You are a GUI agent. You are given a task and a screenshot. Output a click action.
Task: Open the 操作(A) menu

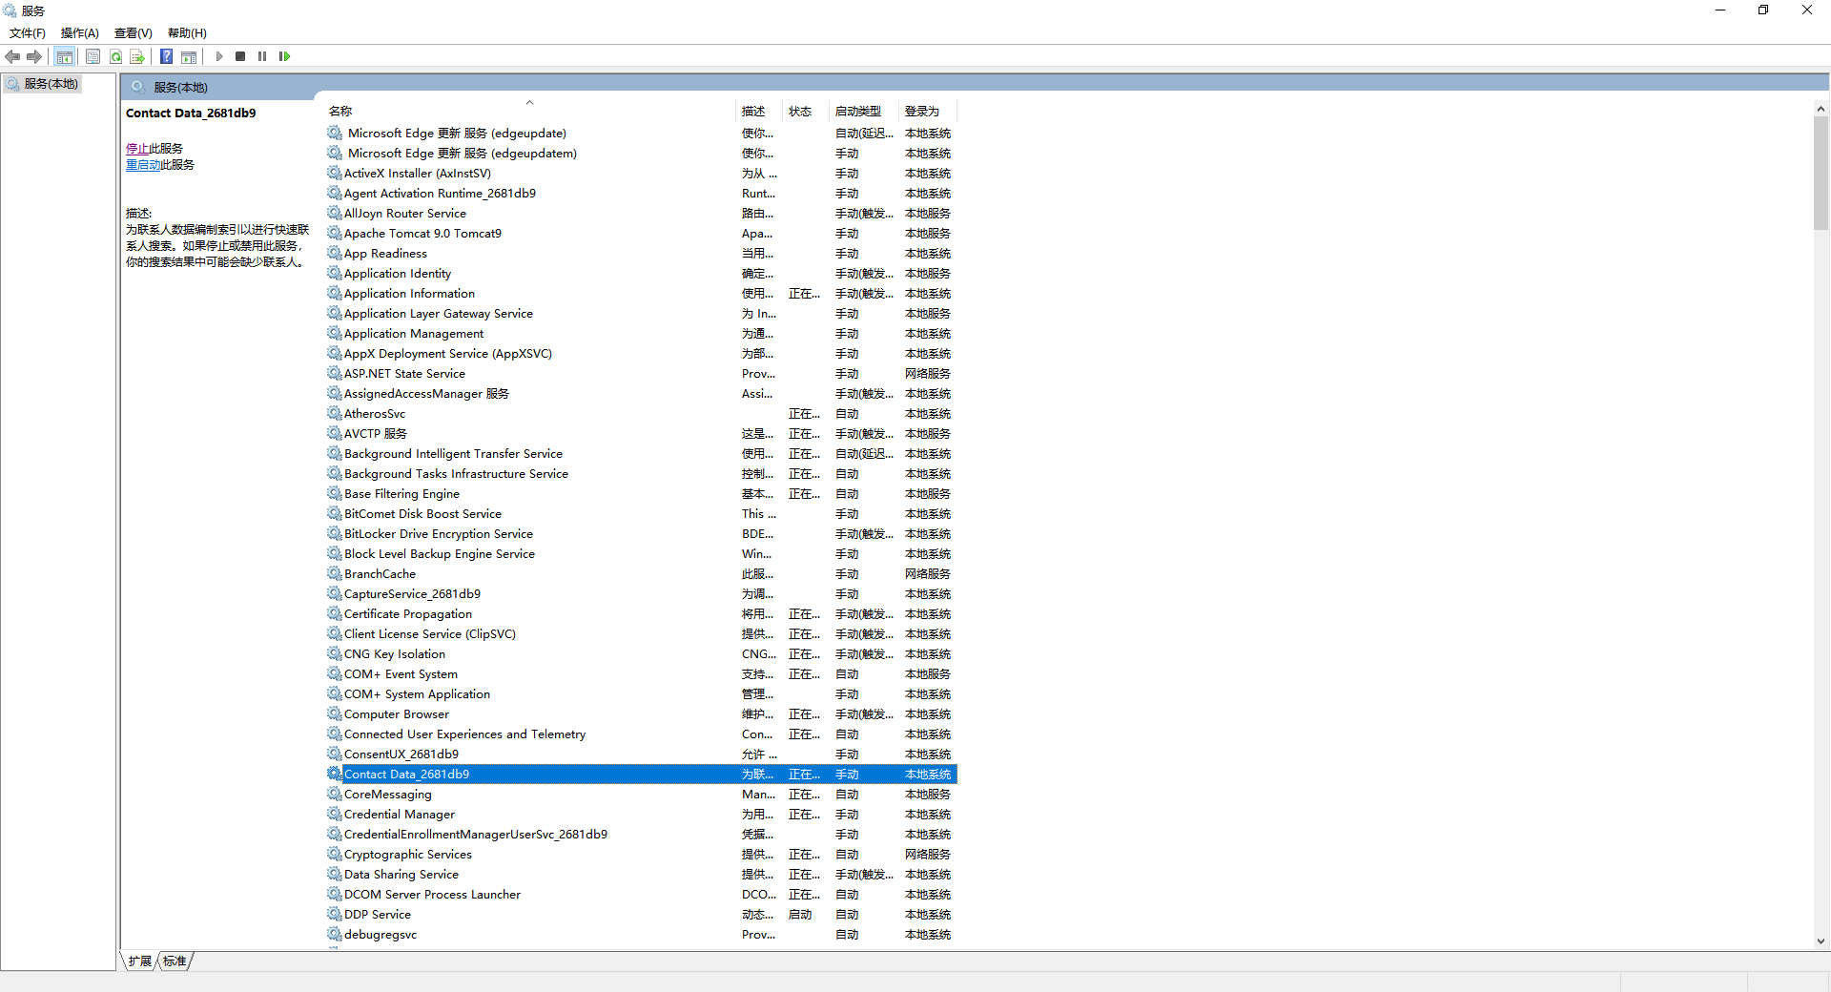pos(80,33)
